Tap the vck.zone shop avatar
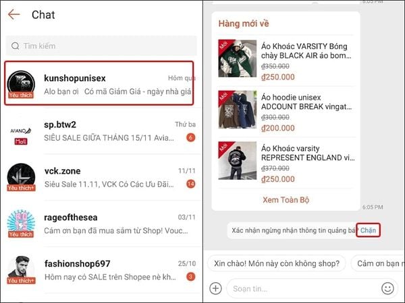 pos(21,176)
